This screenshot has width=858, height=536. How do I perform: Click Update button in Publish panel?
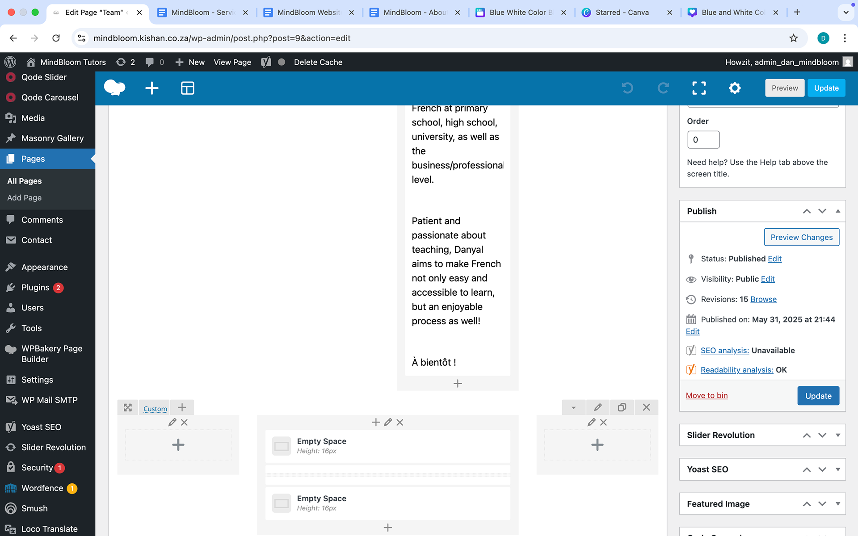click(x=818, y=396)
